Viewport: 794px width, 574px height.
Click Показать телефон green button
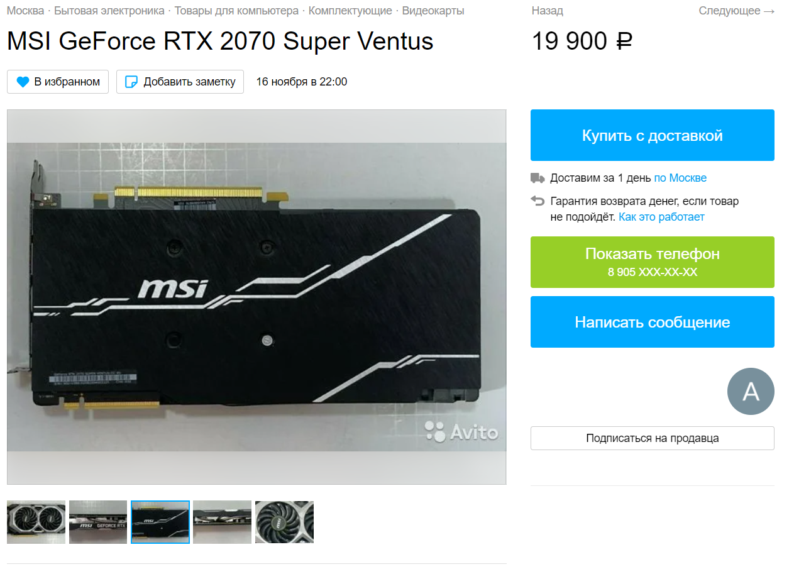(x=653, y=262)
